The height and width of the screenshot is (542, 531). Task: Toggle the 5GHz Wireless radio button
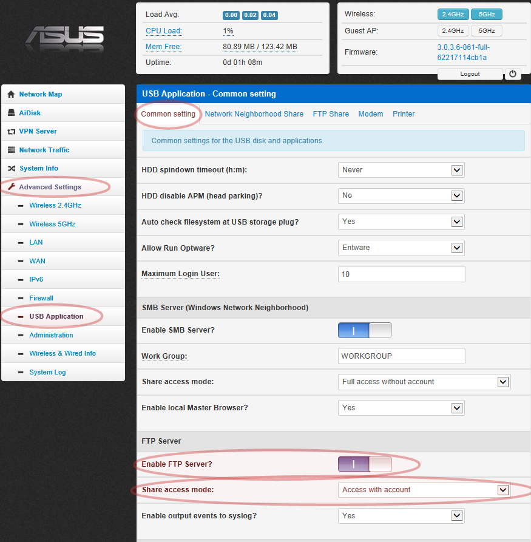point(486,14)
